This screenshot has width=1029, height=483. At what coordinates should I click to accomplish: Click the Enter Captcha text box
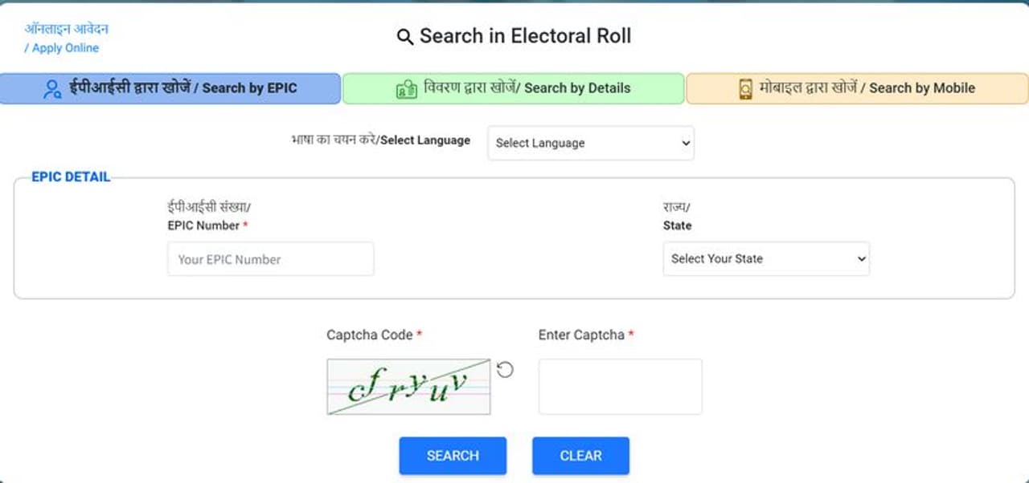coord(620,387)
